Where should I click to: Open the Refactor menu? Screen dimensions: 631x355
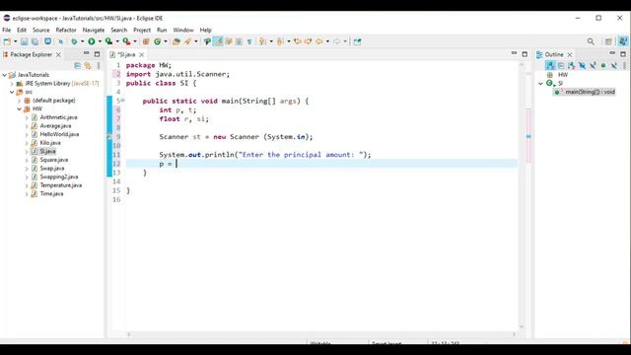click(x=66, y=30)
